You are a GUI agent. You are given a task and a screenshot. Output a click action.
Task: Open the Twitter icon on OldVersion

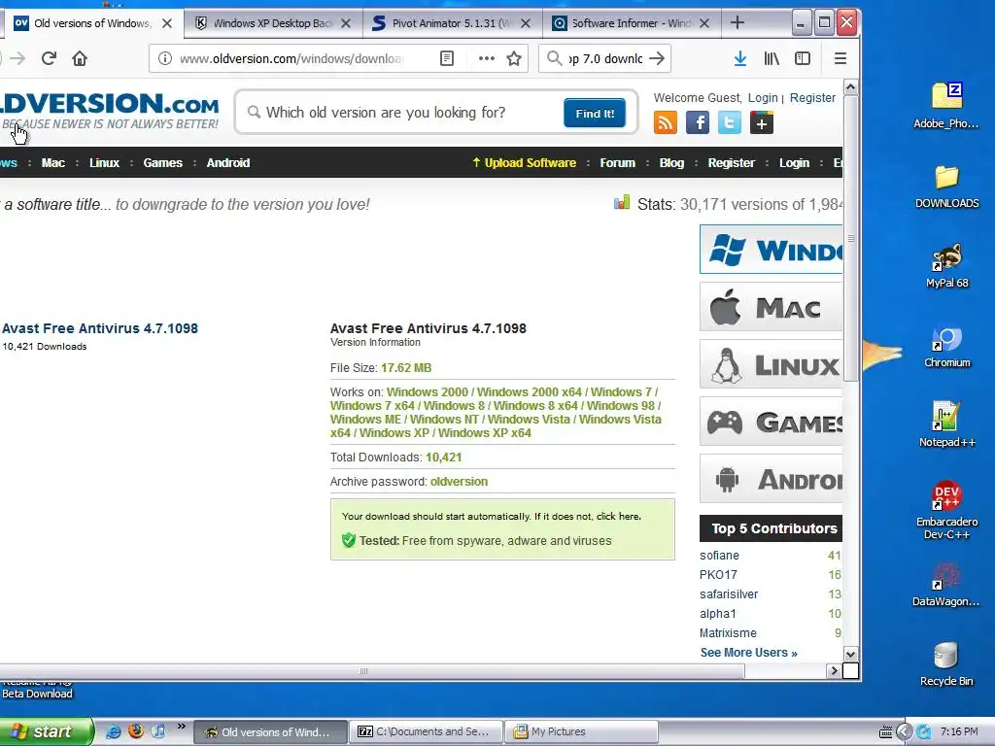(x=729, y=122)
